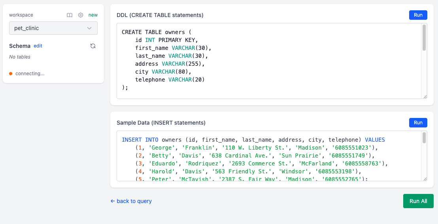Refresh the schema with reload icon
Image resolution: width=438 pixels, height=224 pixels.
93,46
